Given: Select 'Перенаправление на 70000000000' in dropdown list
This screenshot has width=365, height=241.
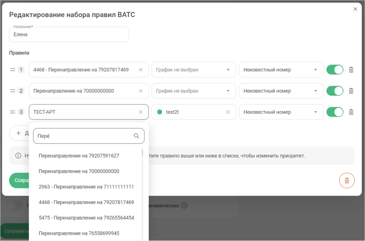Looking at the screenshot, I should pos(85,171).
